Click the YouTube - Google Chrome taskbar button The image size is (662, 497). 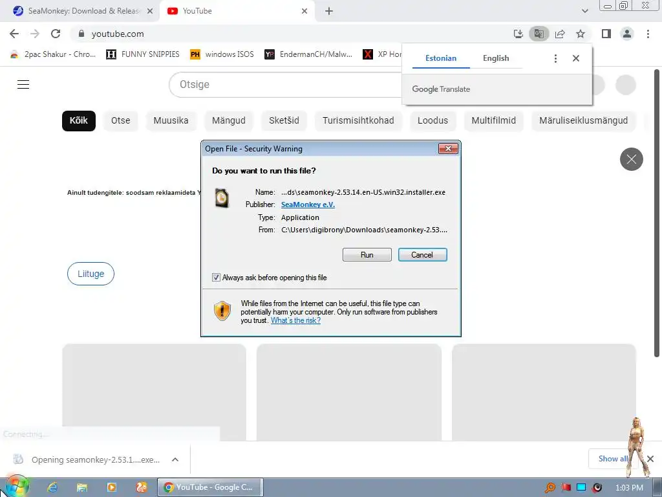(210, 487)
